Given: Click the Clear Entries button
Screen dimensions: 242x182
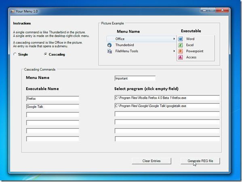Looking at the screenshot, I should [152, 161].
